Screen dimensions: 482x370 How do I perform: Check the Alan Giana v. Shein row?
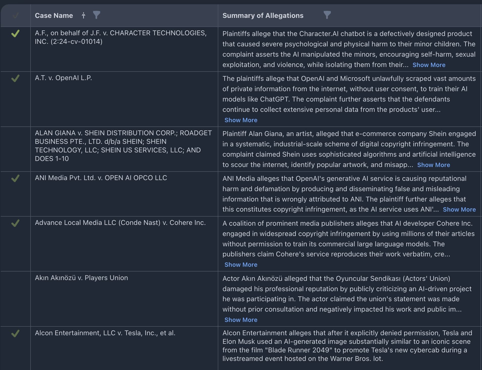point(15,133)
